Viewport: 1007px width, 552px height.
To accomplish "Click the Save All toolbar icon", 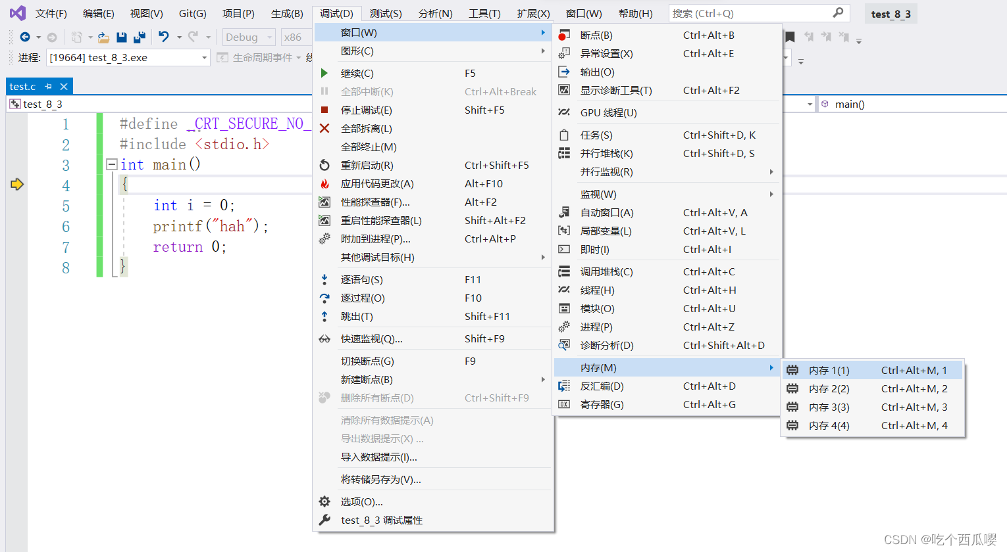I will coord(141,37).
